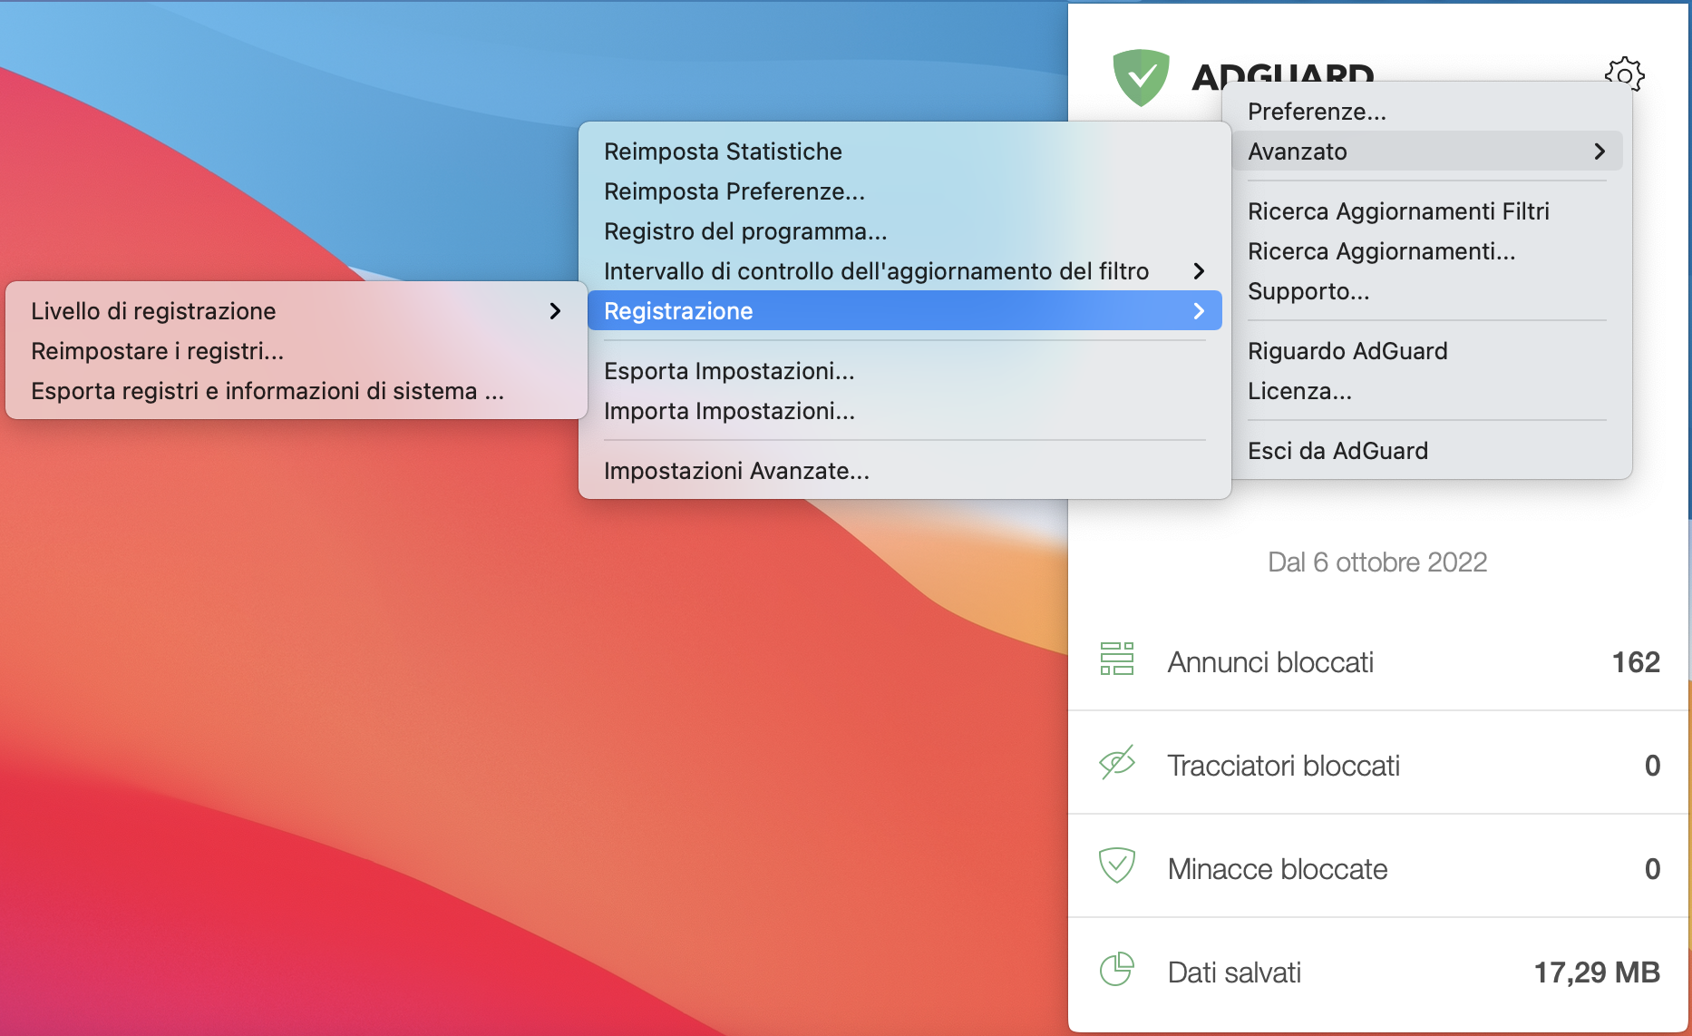Select Importa Impostazioni…

905,411
